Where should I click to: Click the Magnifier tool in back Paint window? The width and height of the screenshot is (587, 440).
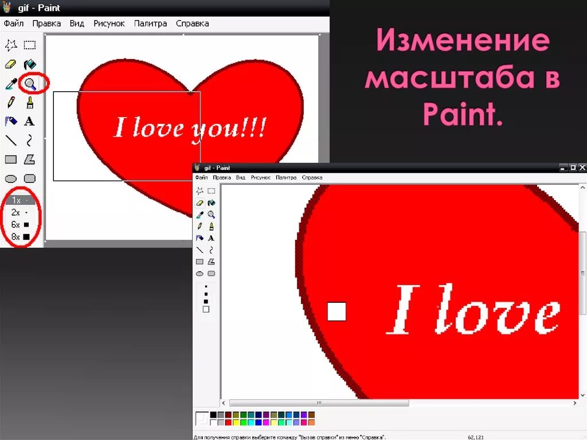point(30,84)
